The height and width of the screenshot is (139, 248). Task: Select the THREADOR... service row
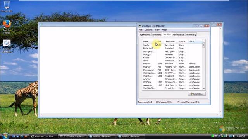tap(172, 88)
